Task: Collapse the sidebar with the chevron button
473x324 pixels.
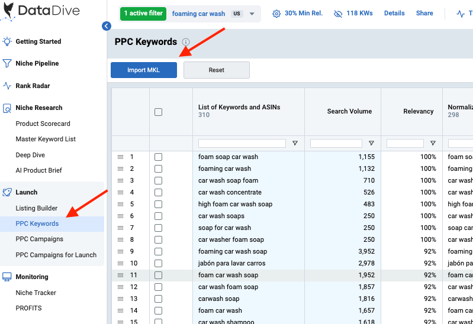Action: pos(106,26)
